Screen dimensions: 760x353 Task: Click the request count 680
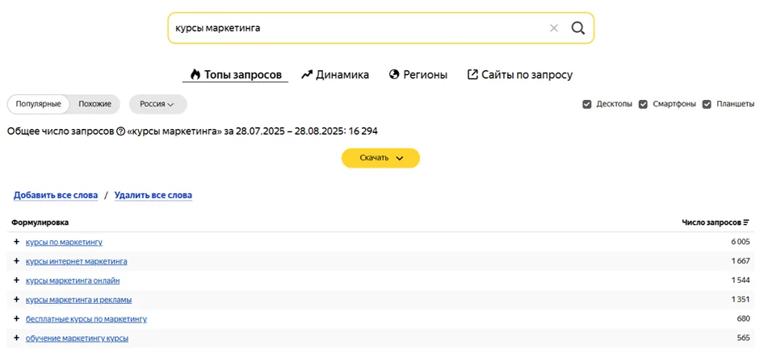coord(744,319)
